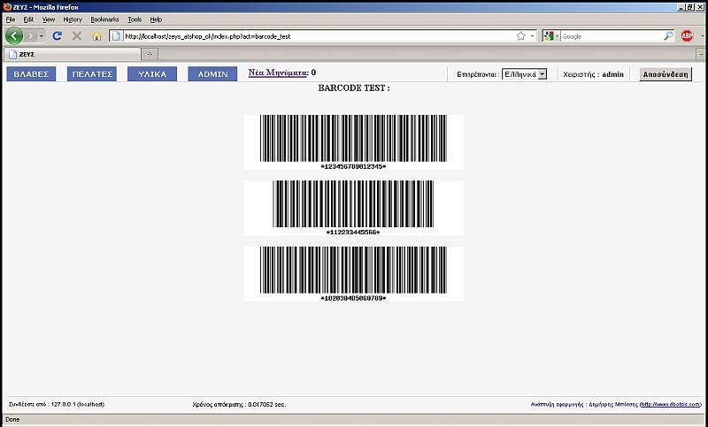Click the Αποσύνδεση logout button
708x427 pixels.
tap(666, 74)
